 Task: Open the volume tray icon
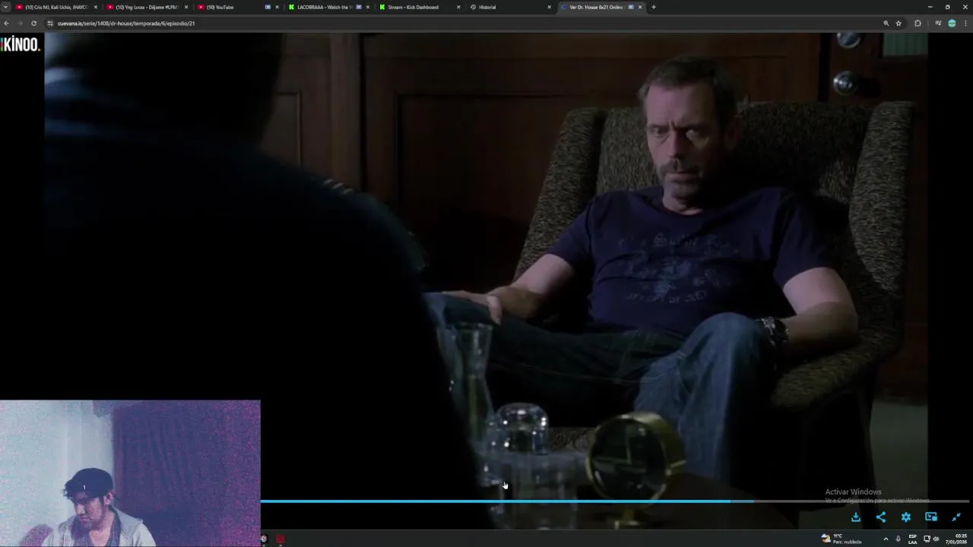coord(936,539)
